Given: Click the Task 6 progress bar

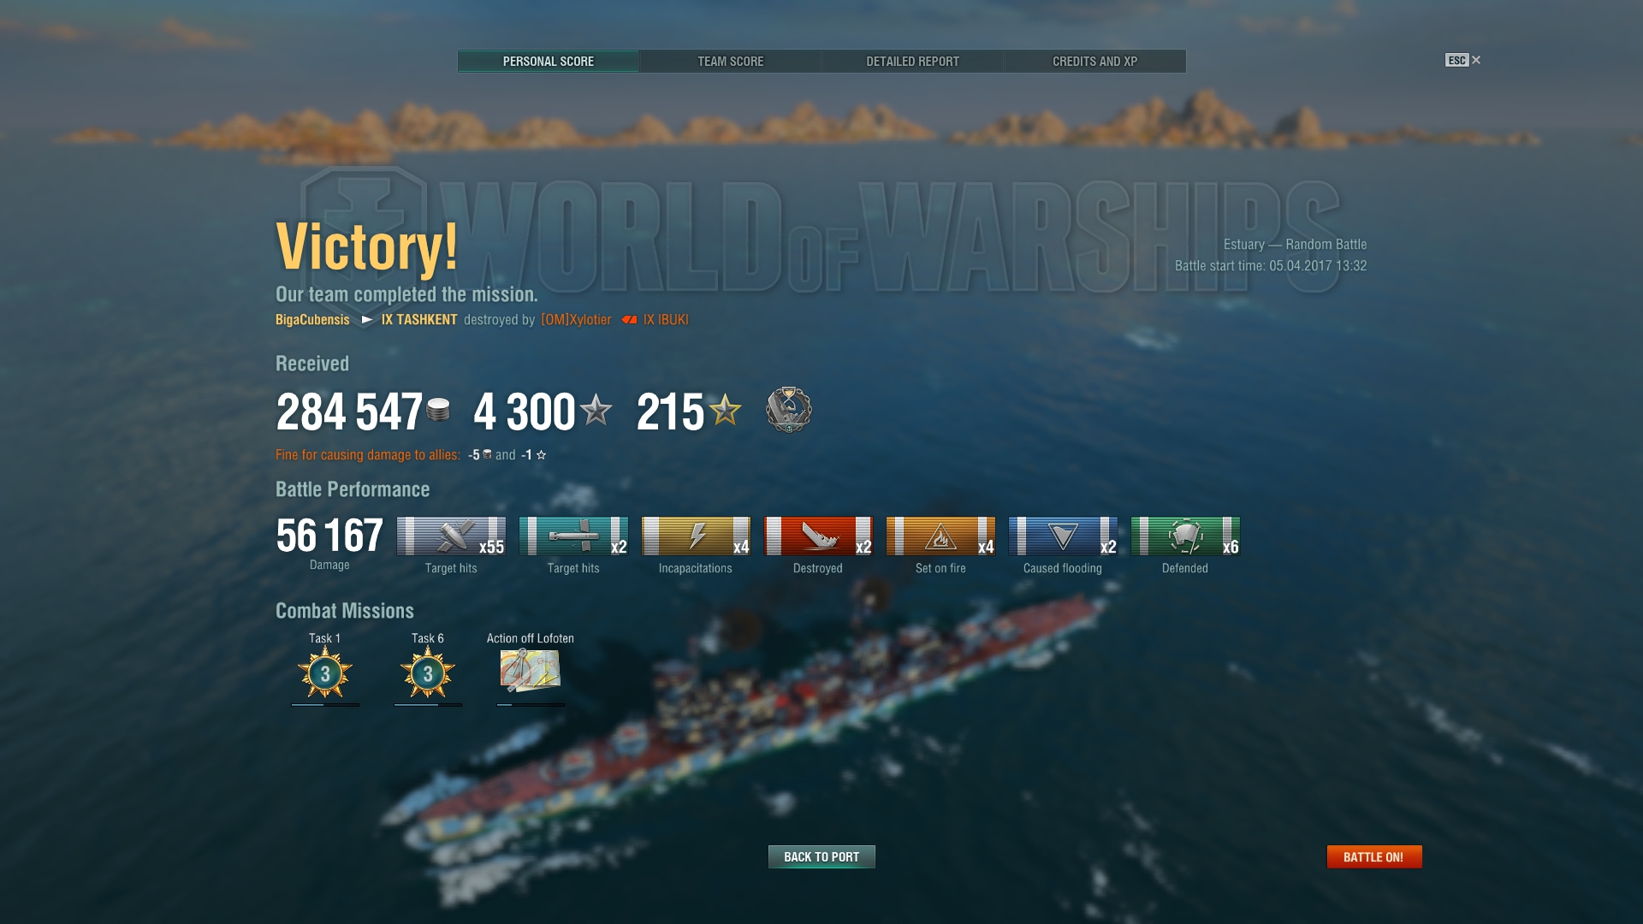Looking at the screenshot, I should point(428,705).
